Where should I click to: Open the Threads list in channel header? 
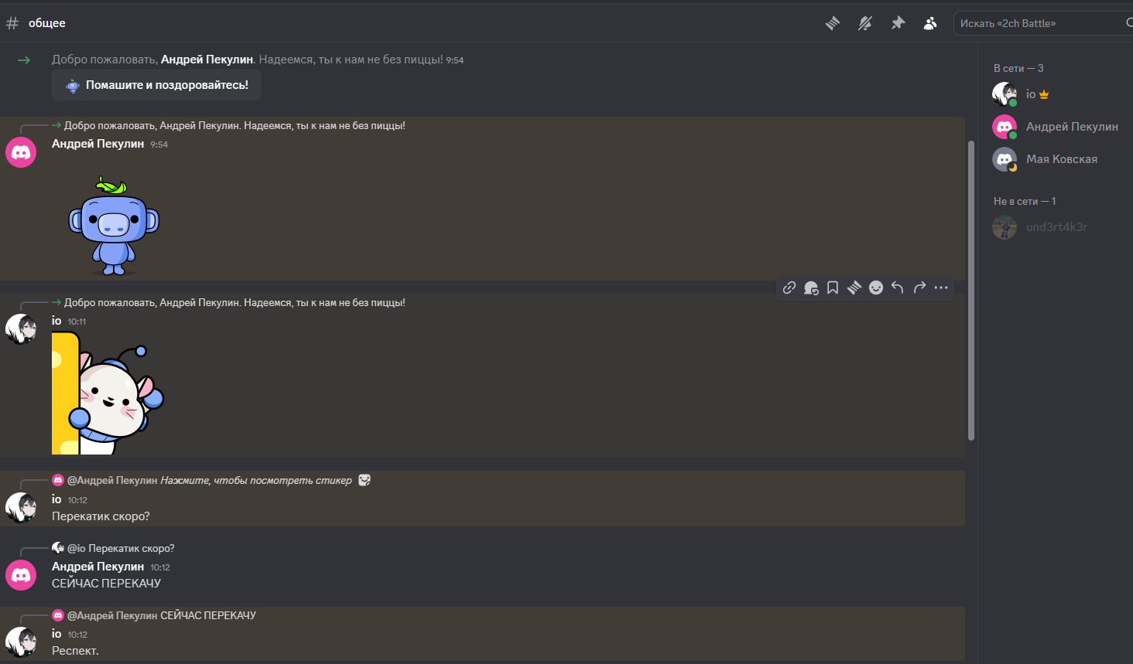click(x=833, y=23)
